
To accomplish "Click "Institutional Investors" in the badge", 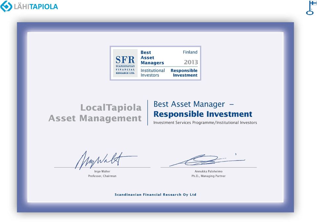I will (153, 73).
